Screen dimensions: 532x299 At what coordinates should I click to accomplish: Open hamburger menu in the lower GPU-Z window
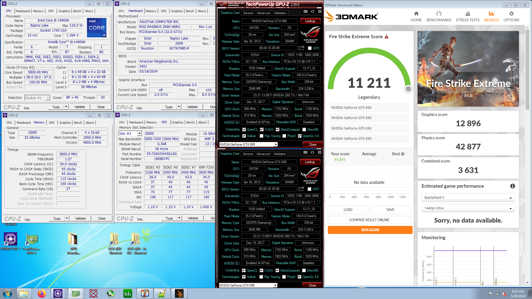(319, 153)
